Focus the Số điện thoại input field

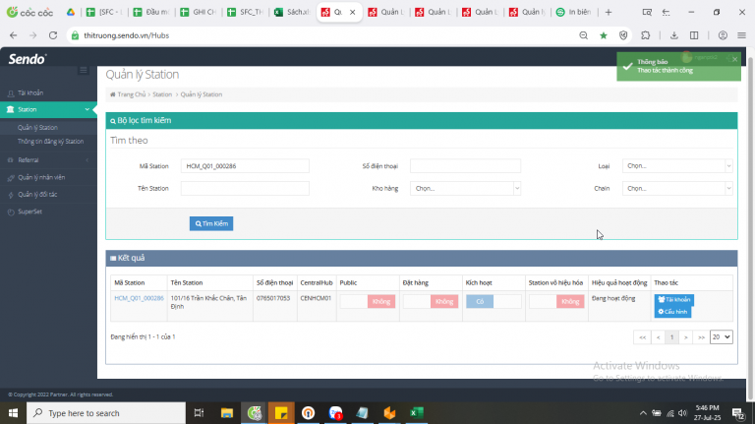465,165
